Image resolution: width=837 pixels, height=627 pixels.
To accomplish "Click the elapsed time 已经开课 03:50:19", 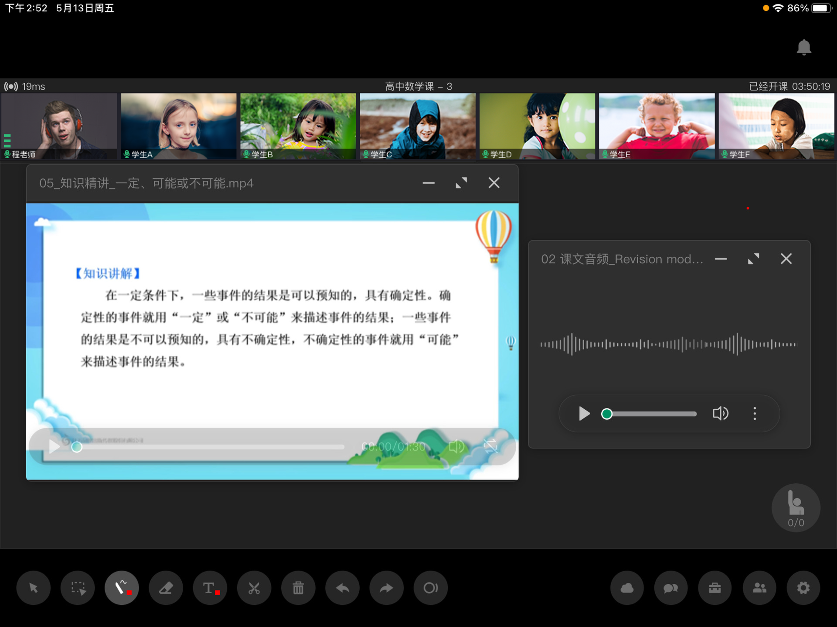I will point(789,87).
